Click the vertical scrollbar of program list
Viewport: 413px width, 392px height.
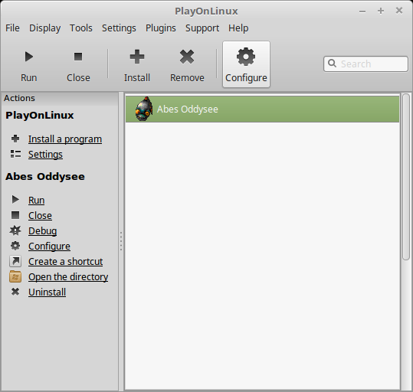click(406, 177)
